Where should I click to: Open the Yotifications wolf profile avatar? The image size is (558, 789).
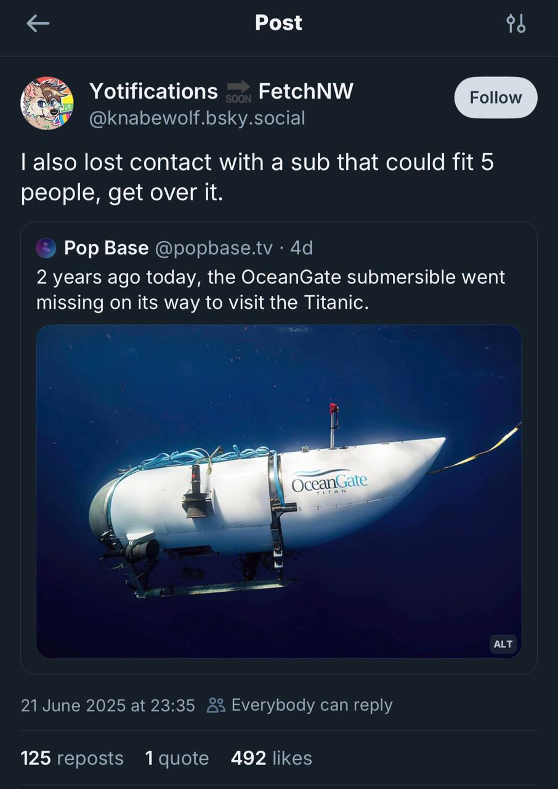(x=47, y=103)
